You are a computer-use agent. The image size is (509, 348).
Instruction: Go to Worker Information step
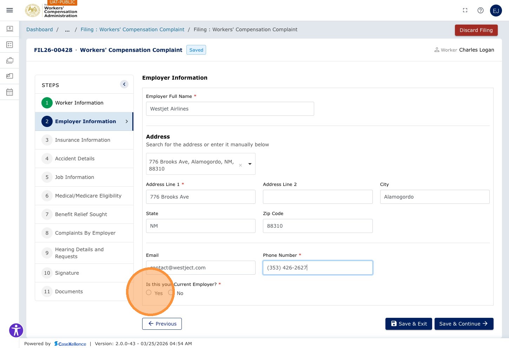point(84,103)
